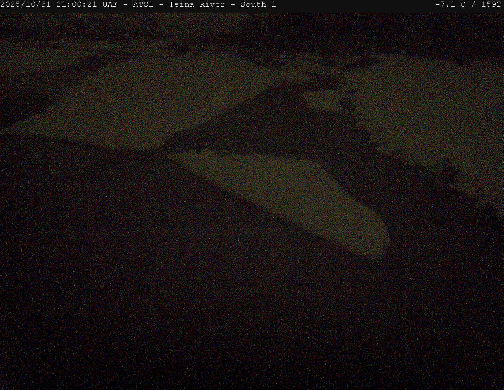The width and height of the screenshot is (504, 390).
Task: Click the dark patch on the left edge
Action: click(20, 102)
